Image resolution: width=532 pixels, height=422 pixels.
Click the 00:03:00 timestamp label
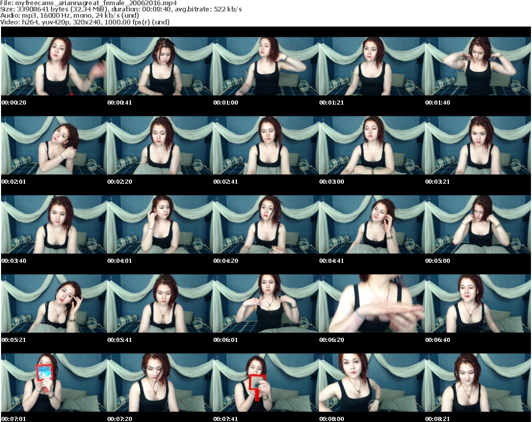pyautogui.click(x=331, y=182)
